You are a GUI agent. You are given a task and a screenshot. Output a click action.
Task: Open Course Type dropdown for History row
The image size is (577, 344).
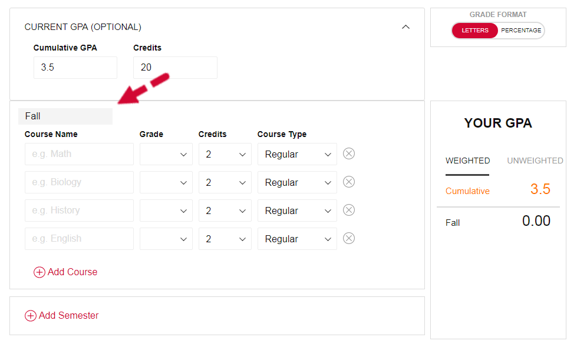coord(297,211)
